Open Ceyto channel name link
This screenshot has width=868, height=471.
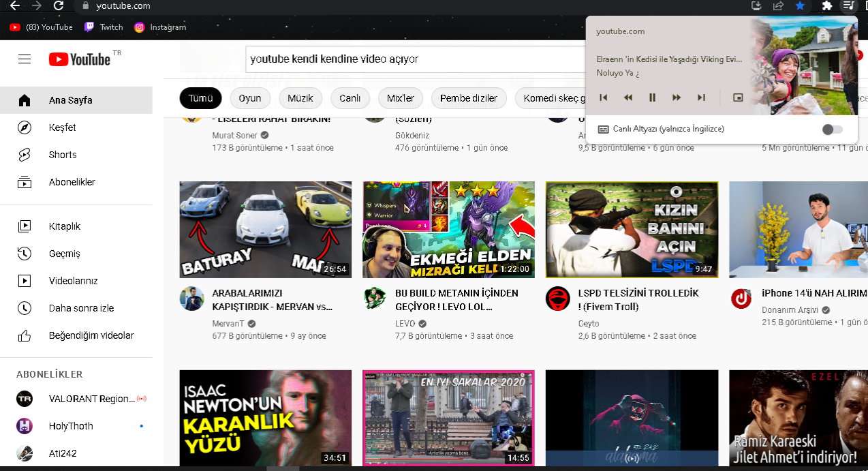click(589, 323)
